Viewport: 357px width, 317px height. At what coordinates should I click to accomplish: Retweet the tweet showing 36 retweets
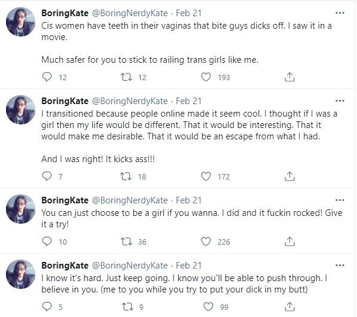point(126,242)
